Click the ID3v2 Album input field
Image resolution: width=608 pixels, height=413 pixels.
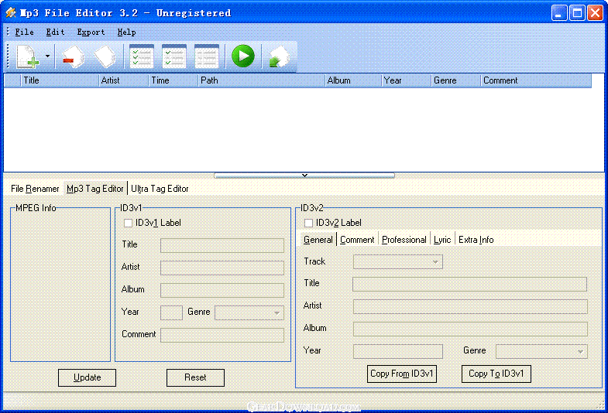coord(470,329)
